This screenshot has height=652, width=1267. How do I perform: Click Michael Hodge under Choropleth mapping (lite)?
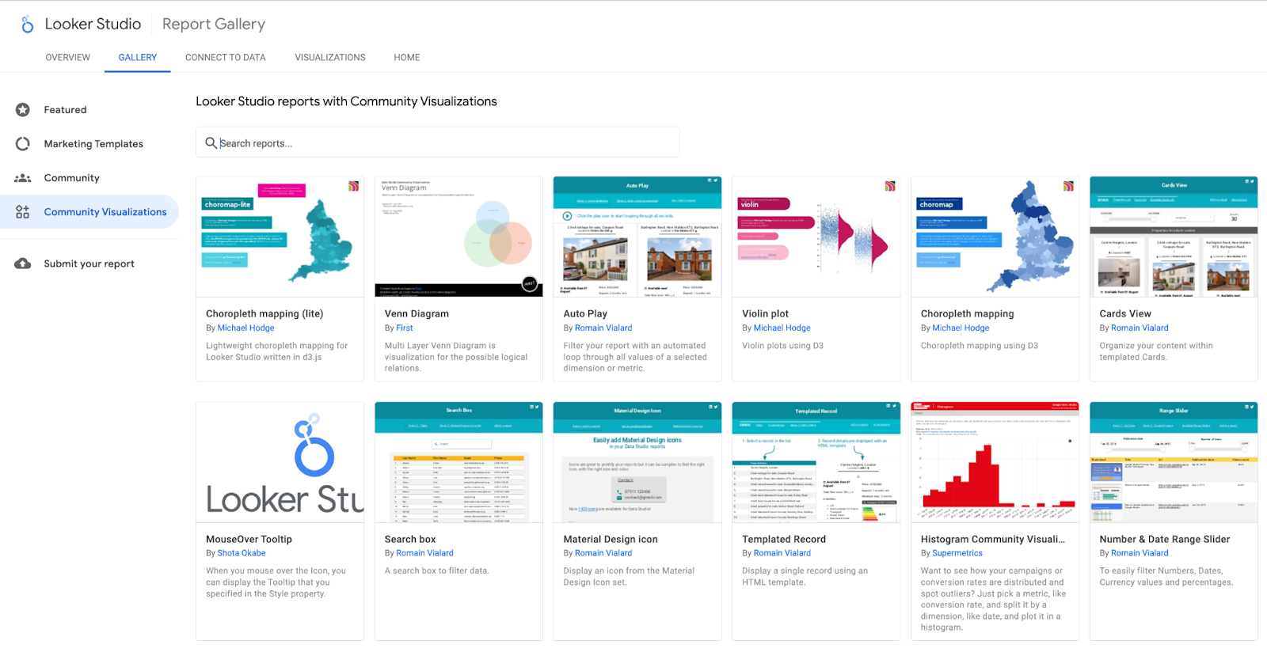(x=245, y=328)
